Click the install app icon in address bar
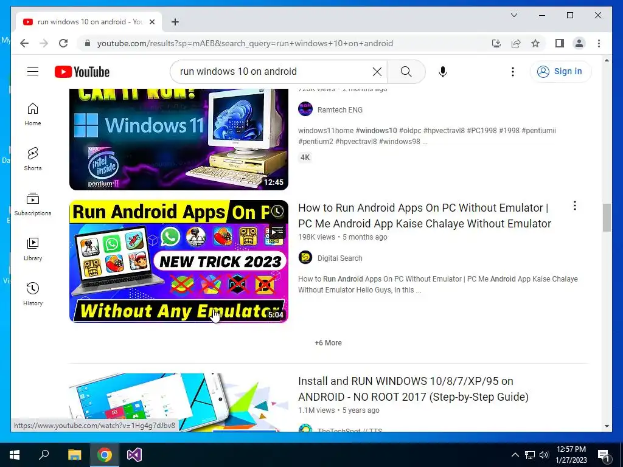The width and height of the screenshot is (623, 467). coord(496,43)
